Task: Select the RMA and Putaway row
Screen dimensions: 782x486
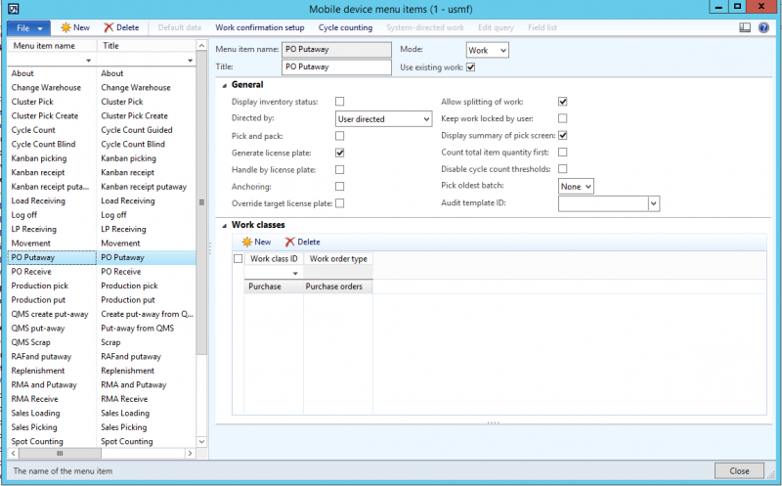Action: tap(102, 384)
